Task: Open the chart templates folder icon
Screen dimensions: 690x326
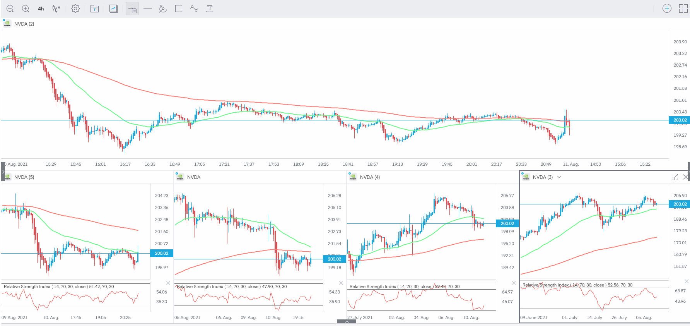Action: [94, 9]
